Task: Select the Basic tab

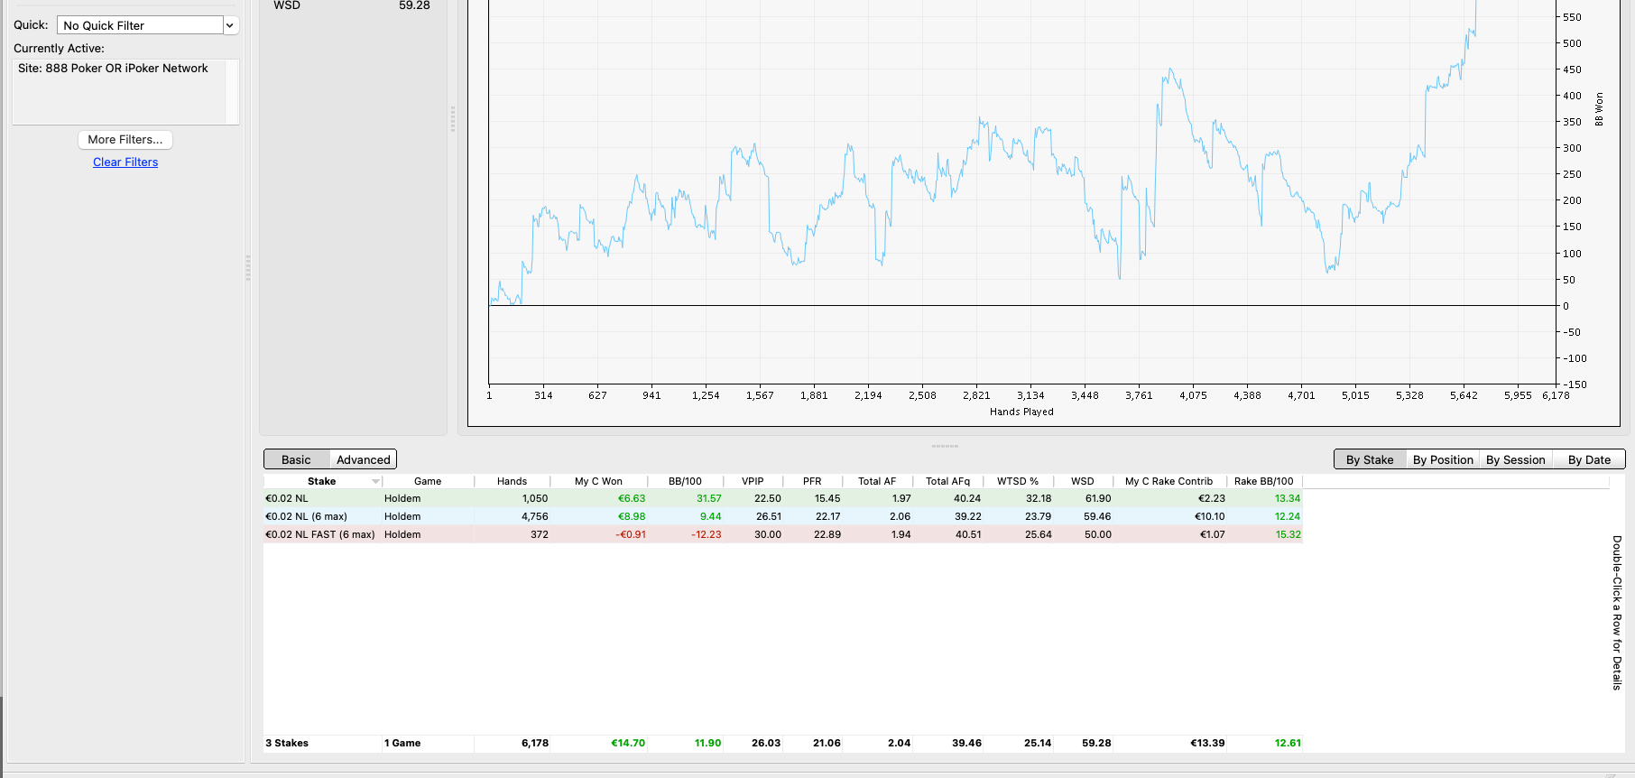Action: point(296,459)
